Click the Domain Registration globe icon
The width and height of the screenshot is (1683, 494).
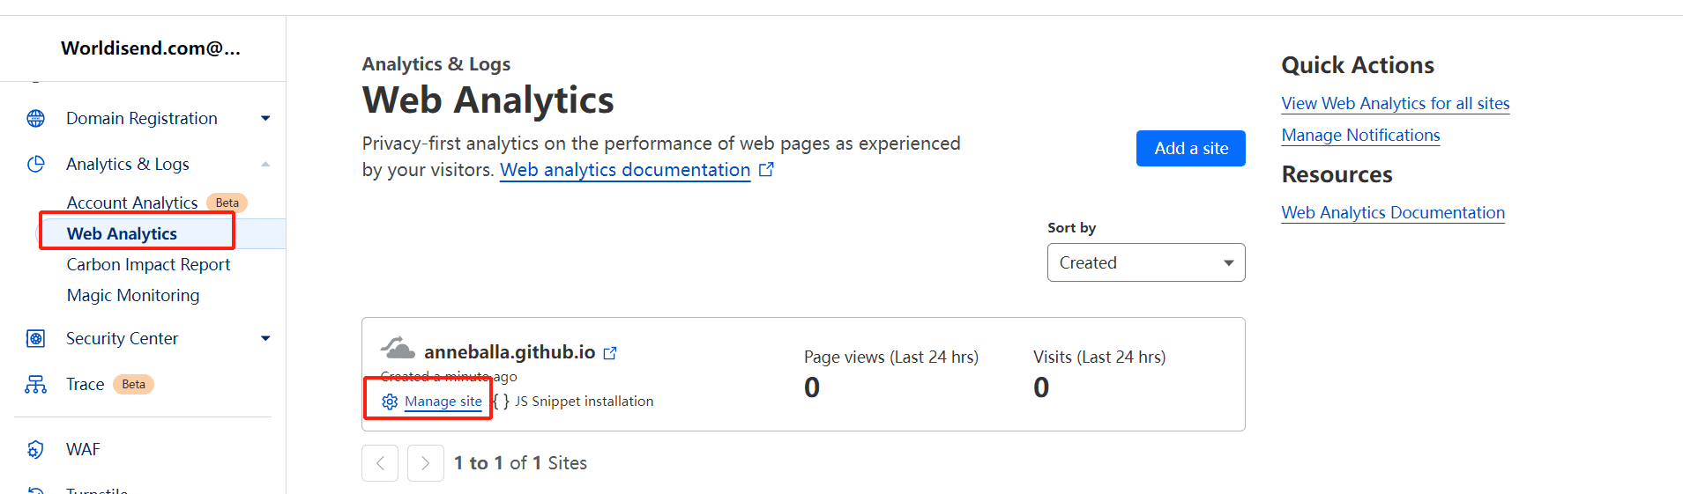36,119
